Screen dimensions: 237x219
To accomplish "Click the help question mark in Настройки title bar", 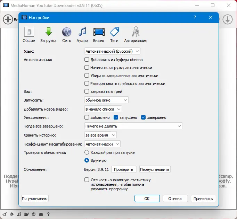I will (x=195, y=17).
